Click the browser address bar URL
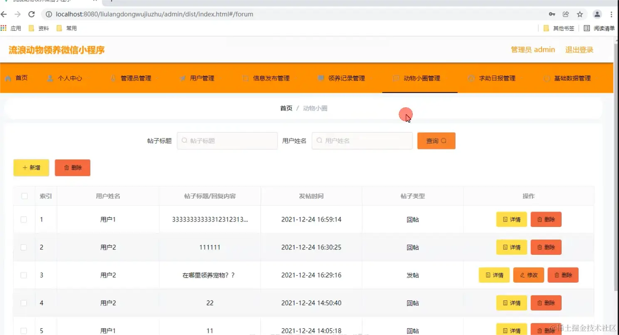The image size is (619, 335). pos(155,14)
